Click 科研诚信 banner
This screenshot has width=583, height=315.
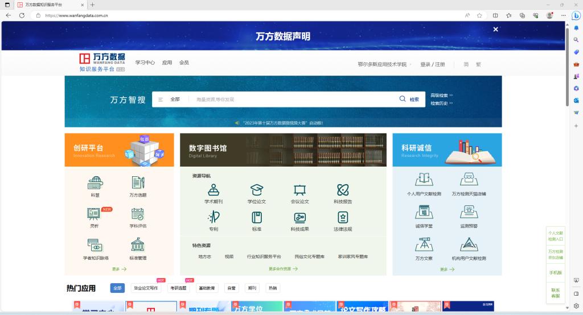[x=447, y=150]
